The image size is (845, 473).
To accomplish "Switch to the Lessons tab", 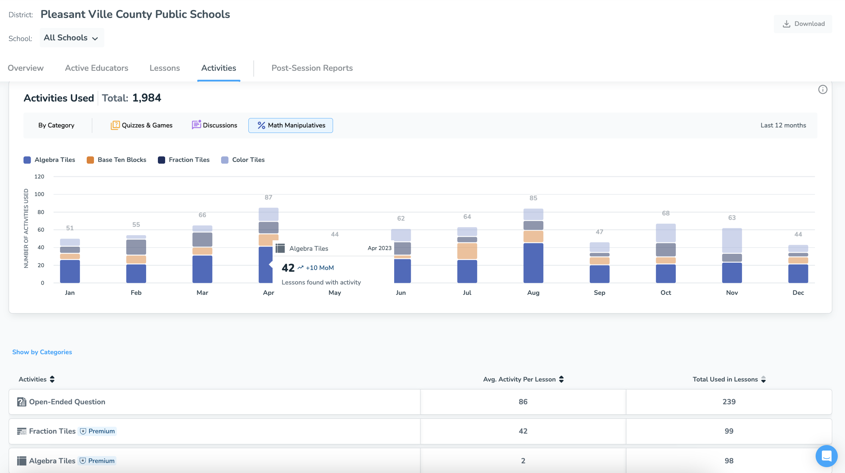I will tap(164, 68).
